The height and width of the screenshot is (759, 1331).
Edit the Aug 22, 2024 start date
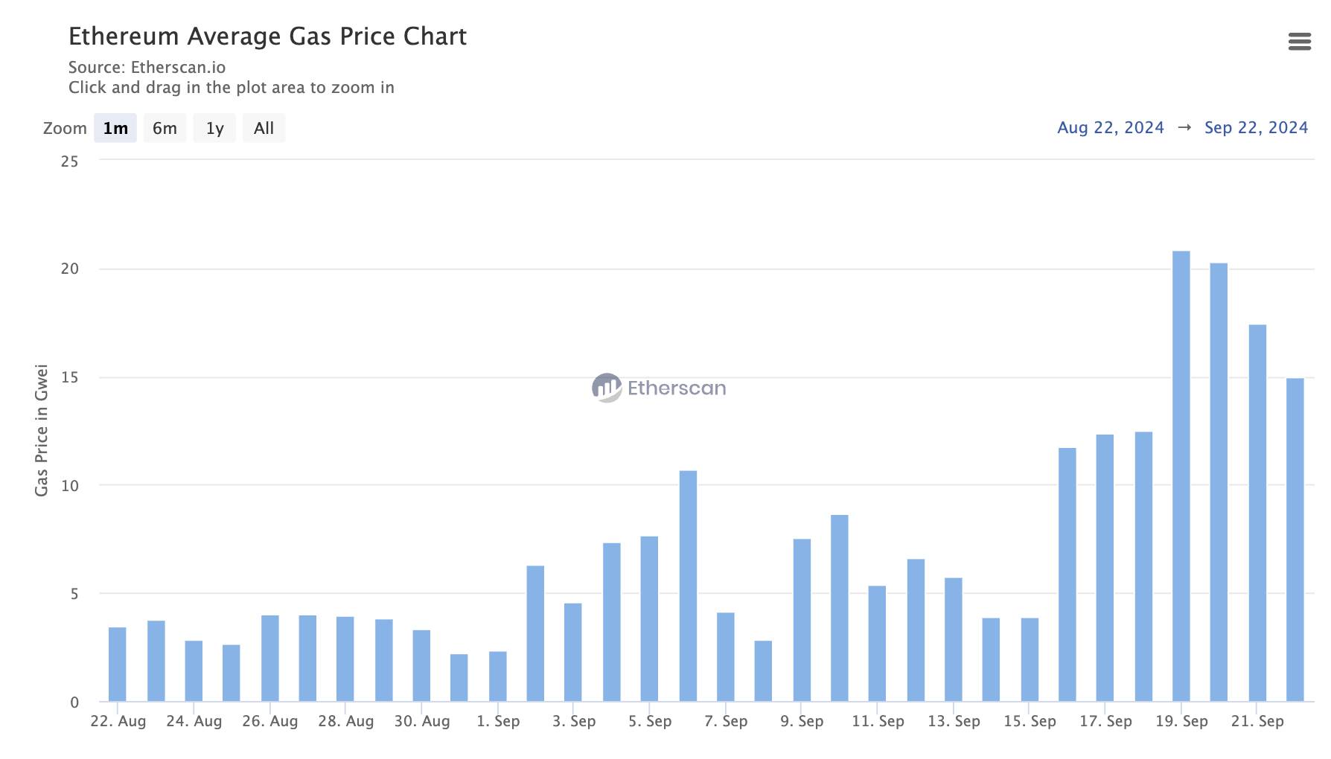1110,128
